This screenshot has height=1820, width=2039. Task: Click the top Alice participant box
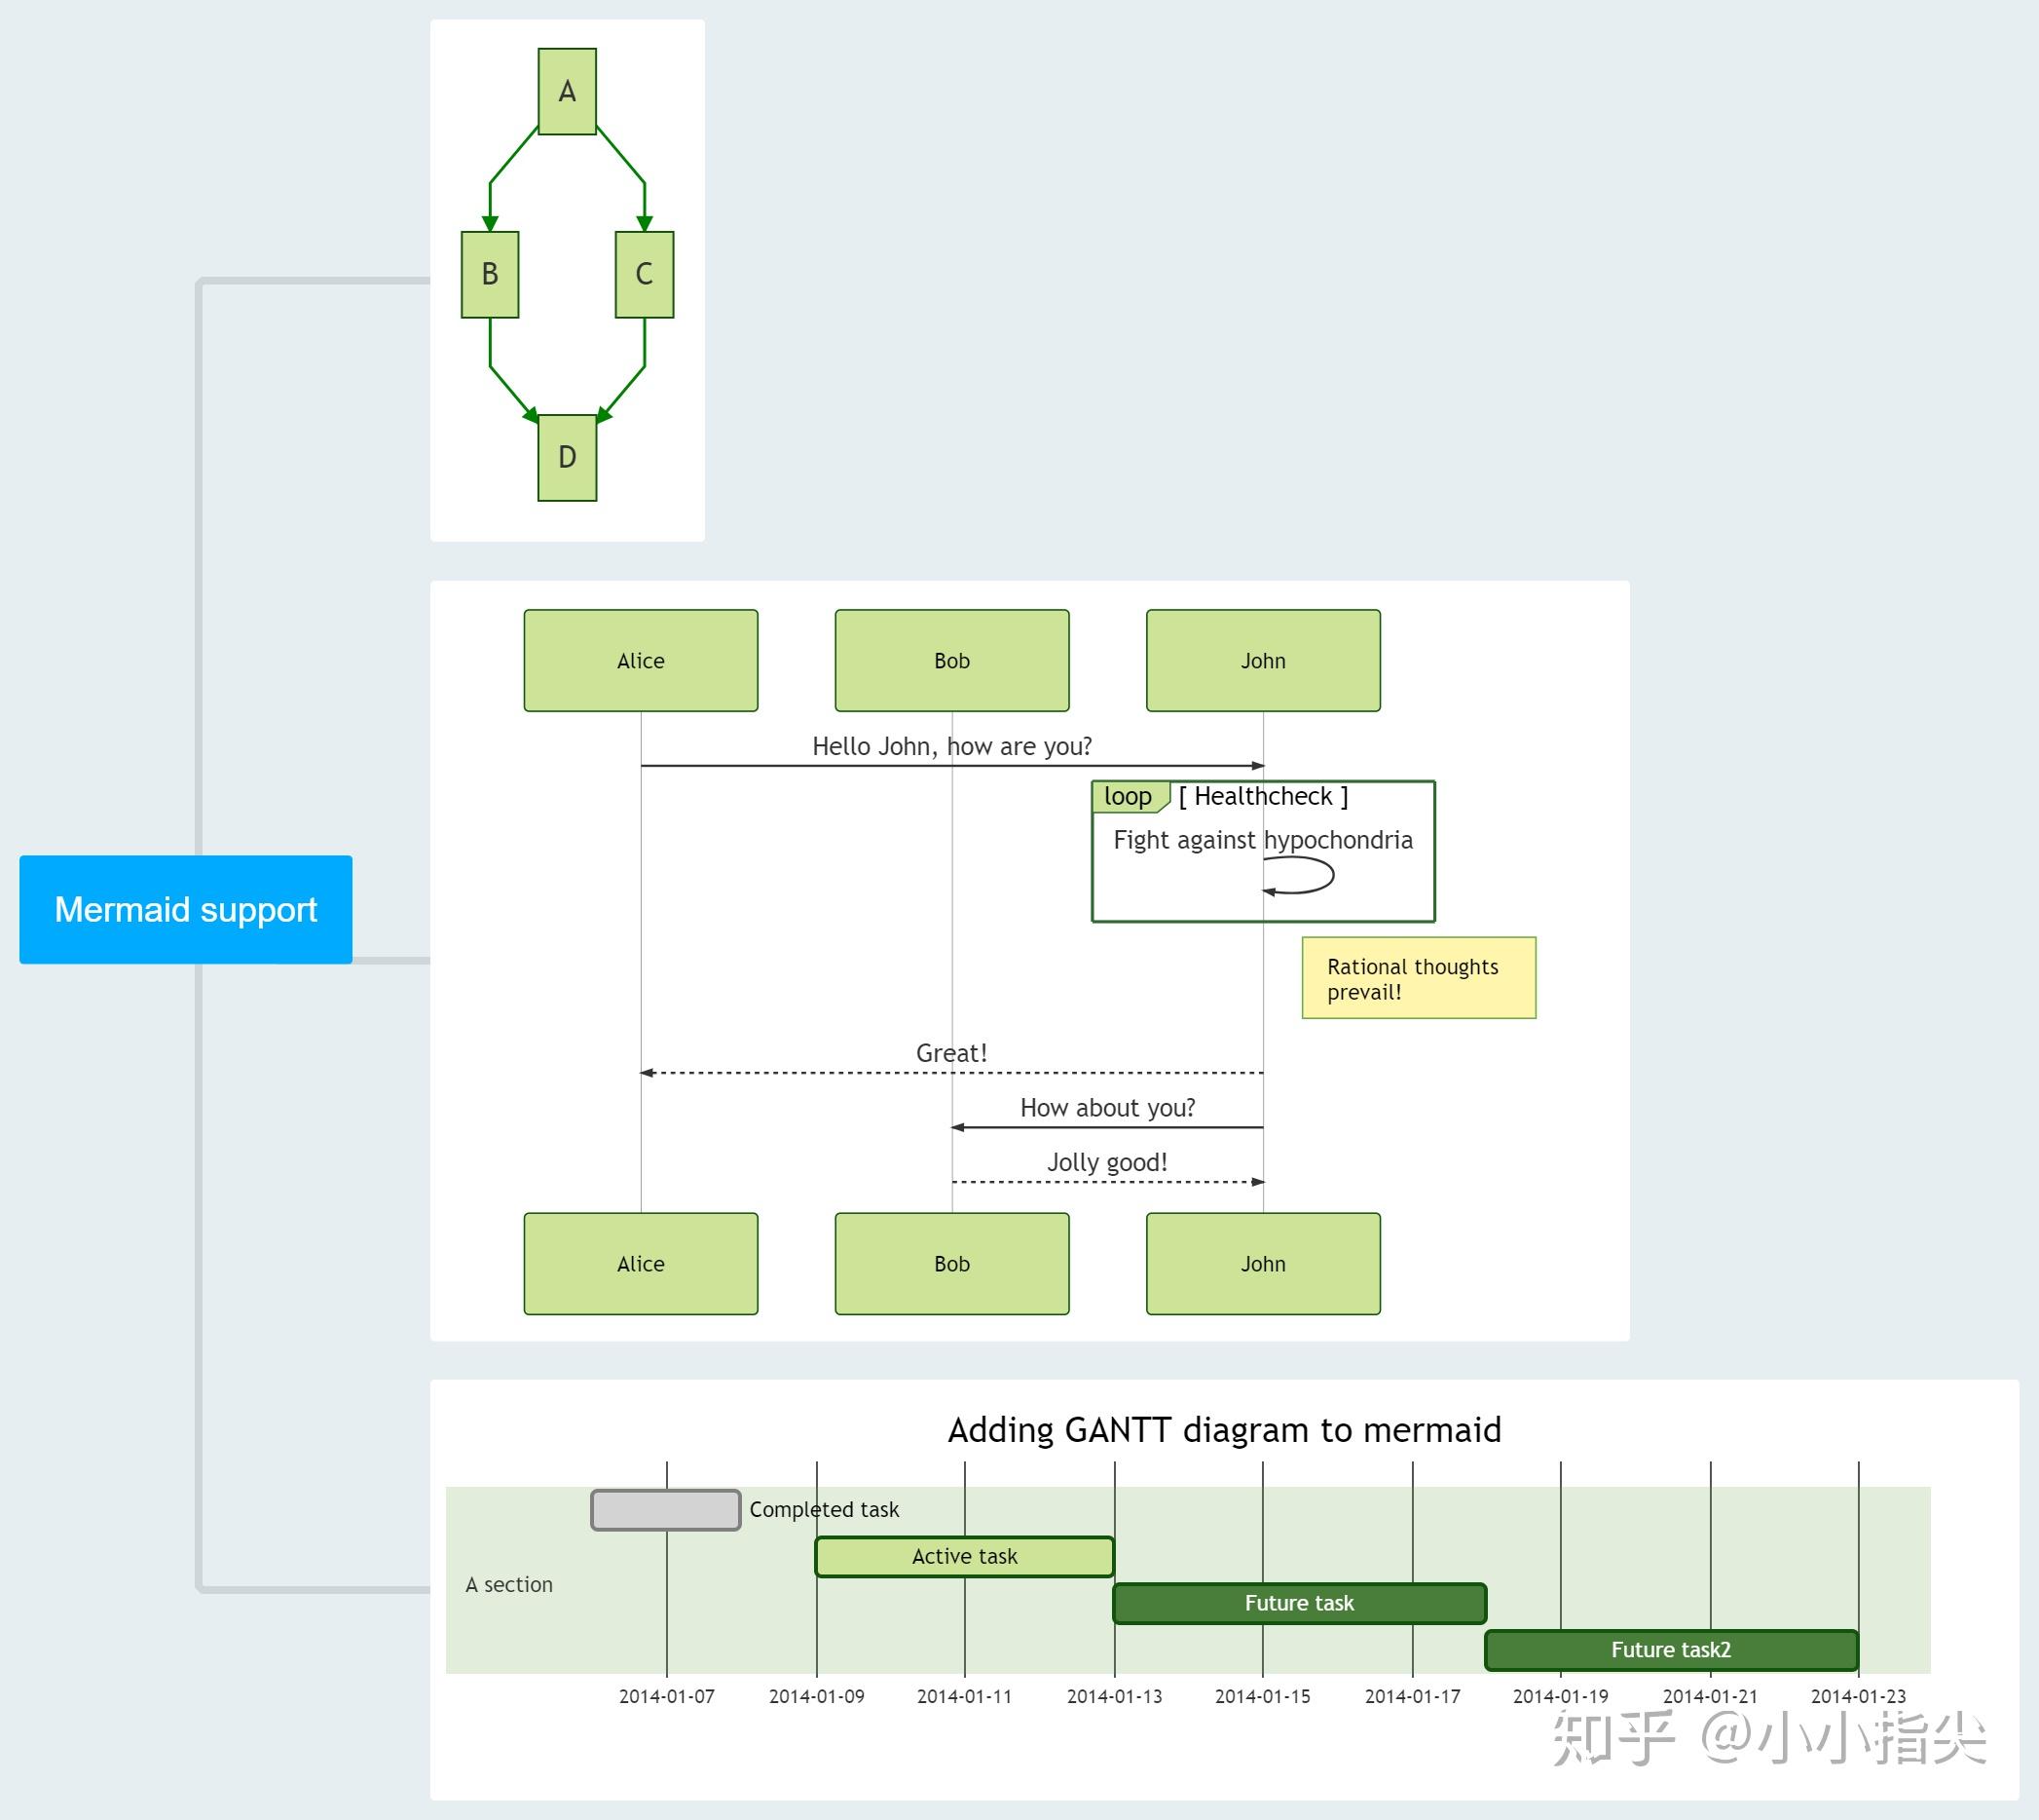(641, 660)
